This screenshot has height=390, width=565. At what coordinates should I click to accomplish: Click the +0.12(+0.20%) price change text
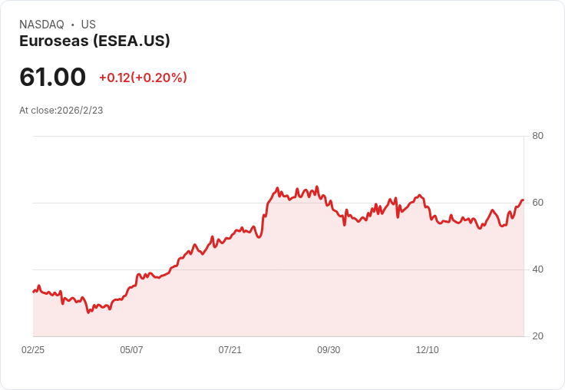[x=143, y=78]
